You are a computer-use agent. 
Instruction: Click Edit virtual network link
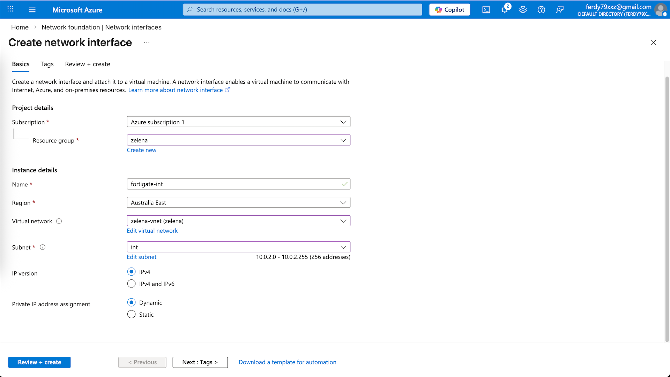(152, 231)
